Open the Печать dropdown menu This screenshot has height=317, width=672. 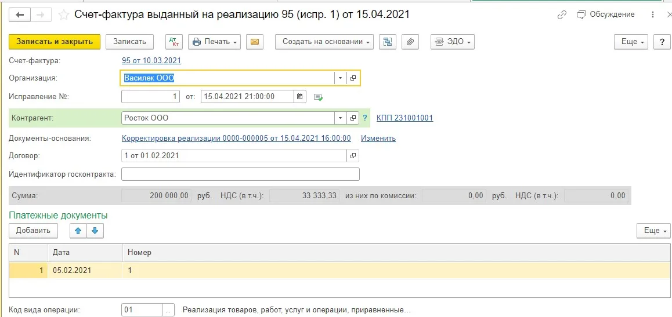pyautogui.click(x=214, y=42)
